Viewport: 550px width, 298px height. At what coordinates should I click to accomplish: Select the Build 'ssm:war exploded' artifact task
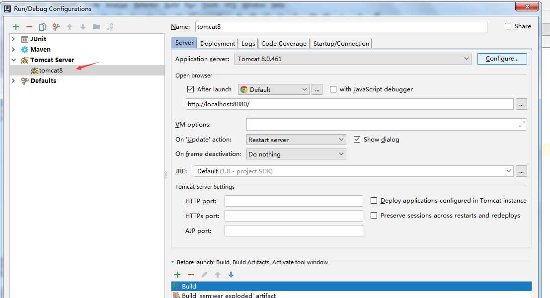(x=351, y=295)
